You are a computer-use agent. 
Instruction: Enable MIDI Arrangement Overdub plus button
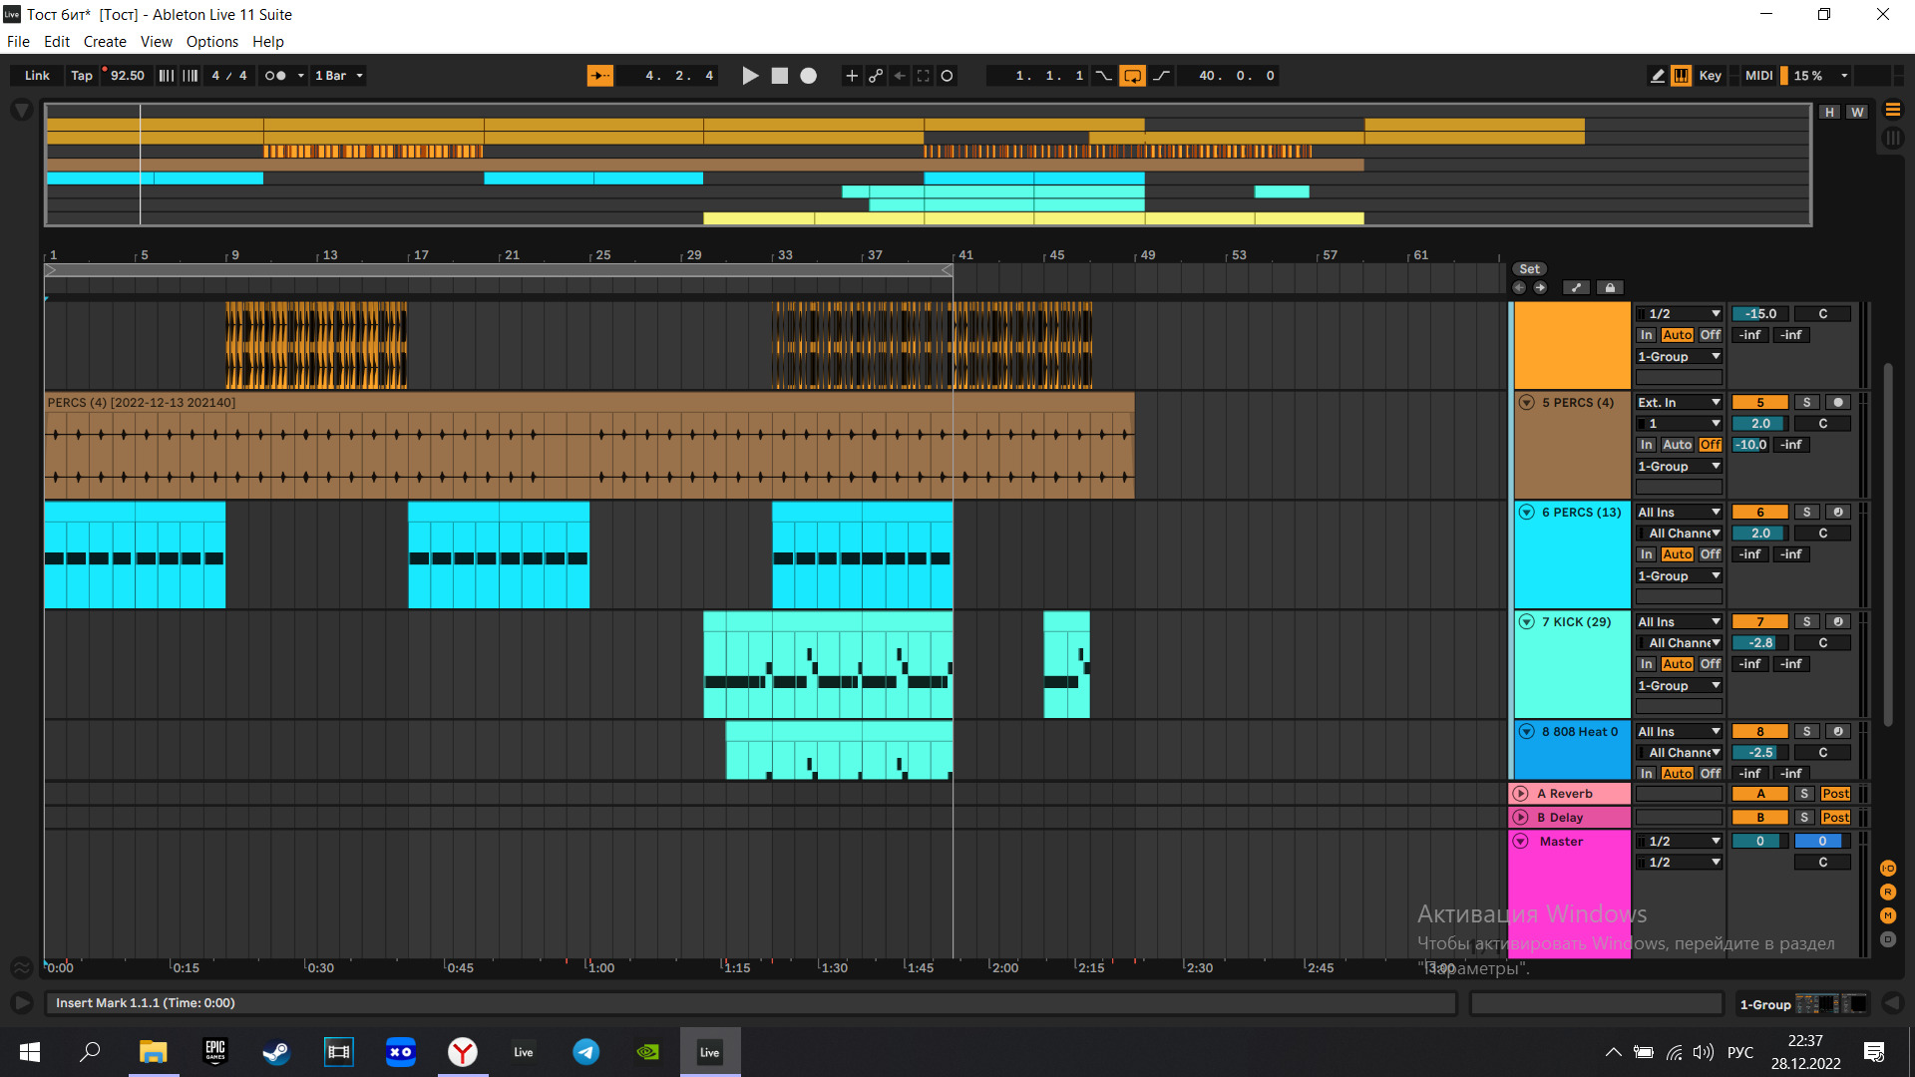851,76
